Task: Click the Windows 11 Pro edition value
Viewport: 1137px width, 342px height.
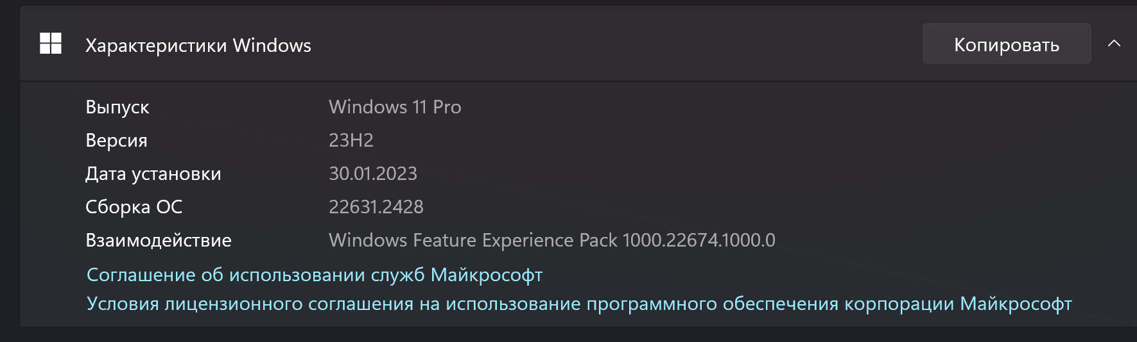Action: (395, 107)
